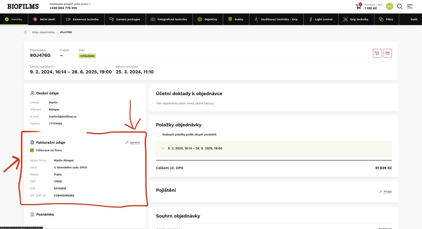This screenshot has height=229, width=422.
Task: Open the hamburger menu icon
Action: (410, 6)
